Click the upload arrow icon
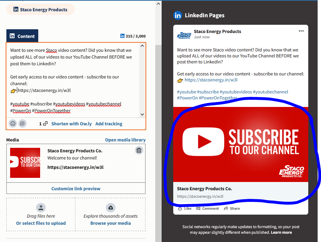The width and height of the screenshot is (321, 242). pyautogui.click(x=41, y=207)
